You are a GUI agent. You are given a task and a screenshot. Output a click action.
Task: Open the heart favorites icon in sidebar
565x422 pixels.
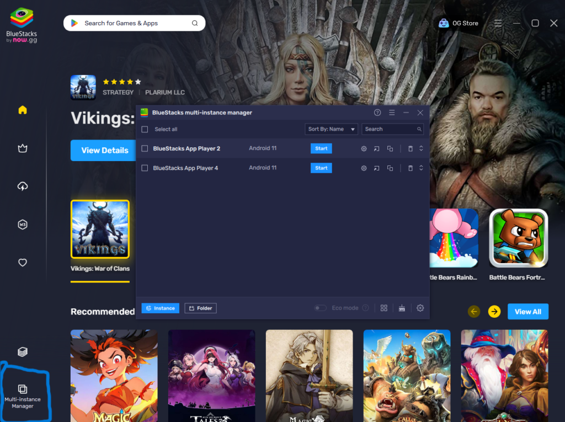pyautogui.click(x=23, y=263)
